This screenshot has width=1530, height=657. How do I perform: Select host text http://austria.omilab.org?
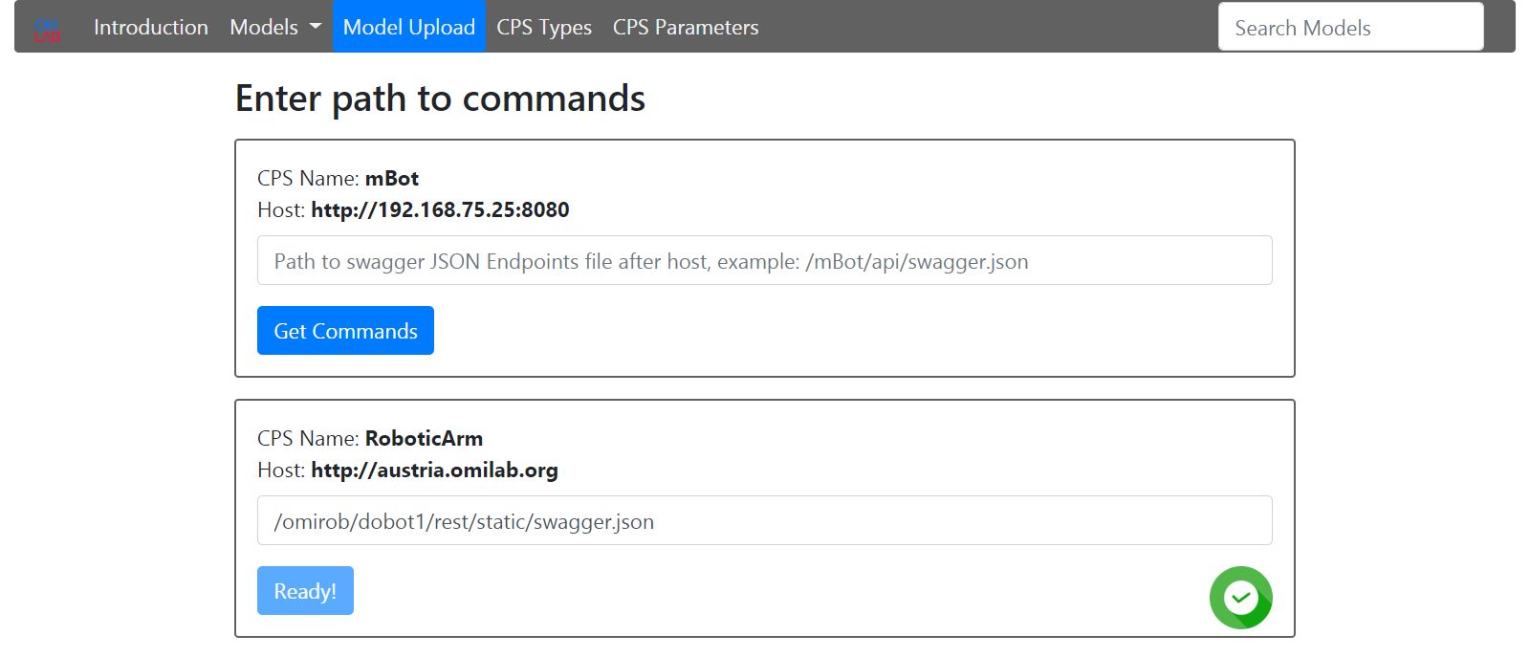434,470
